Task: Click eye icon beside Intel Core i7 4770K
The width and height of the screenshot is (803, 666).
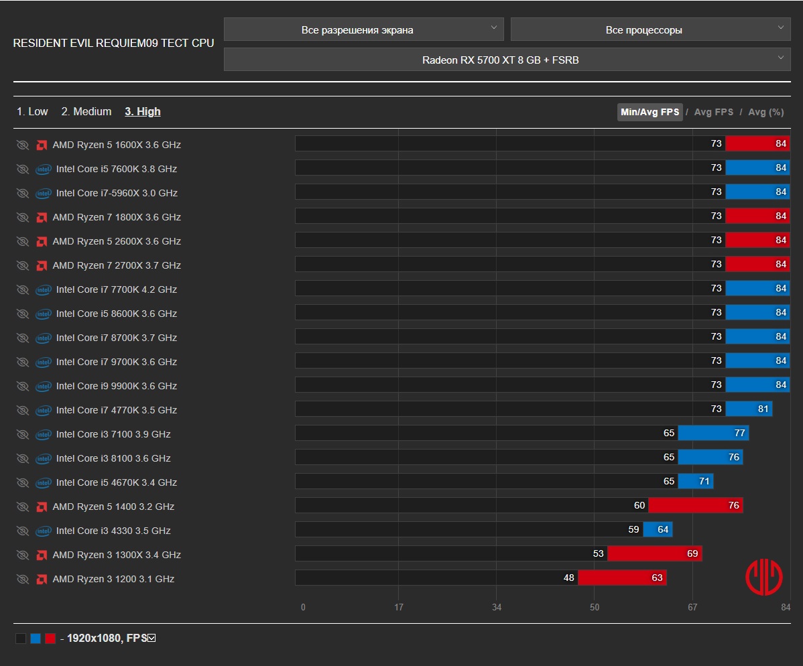Action: pos(23,410)
